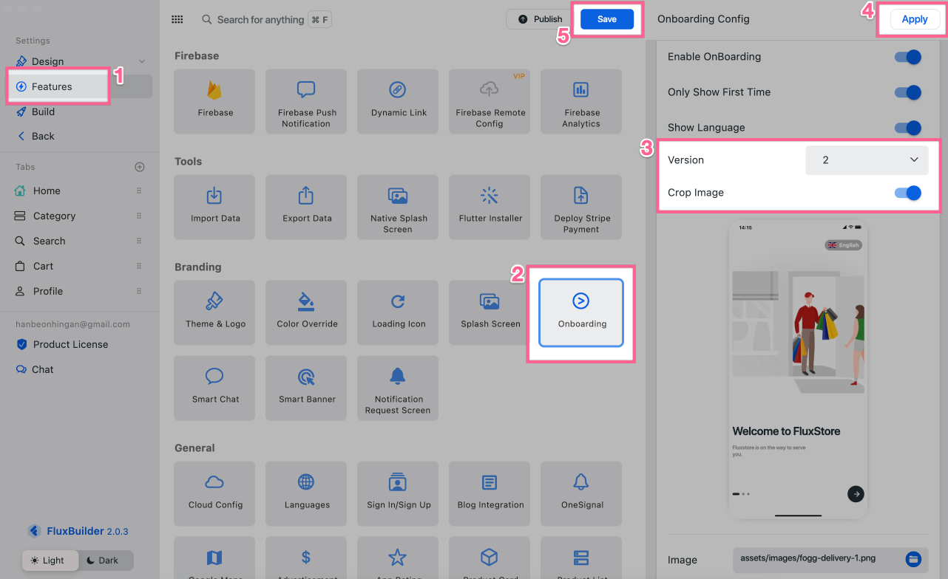
Task: Add a new tab with plus icon
Action: pyautogui.click(x=140, y=167)
